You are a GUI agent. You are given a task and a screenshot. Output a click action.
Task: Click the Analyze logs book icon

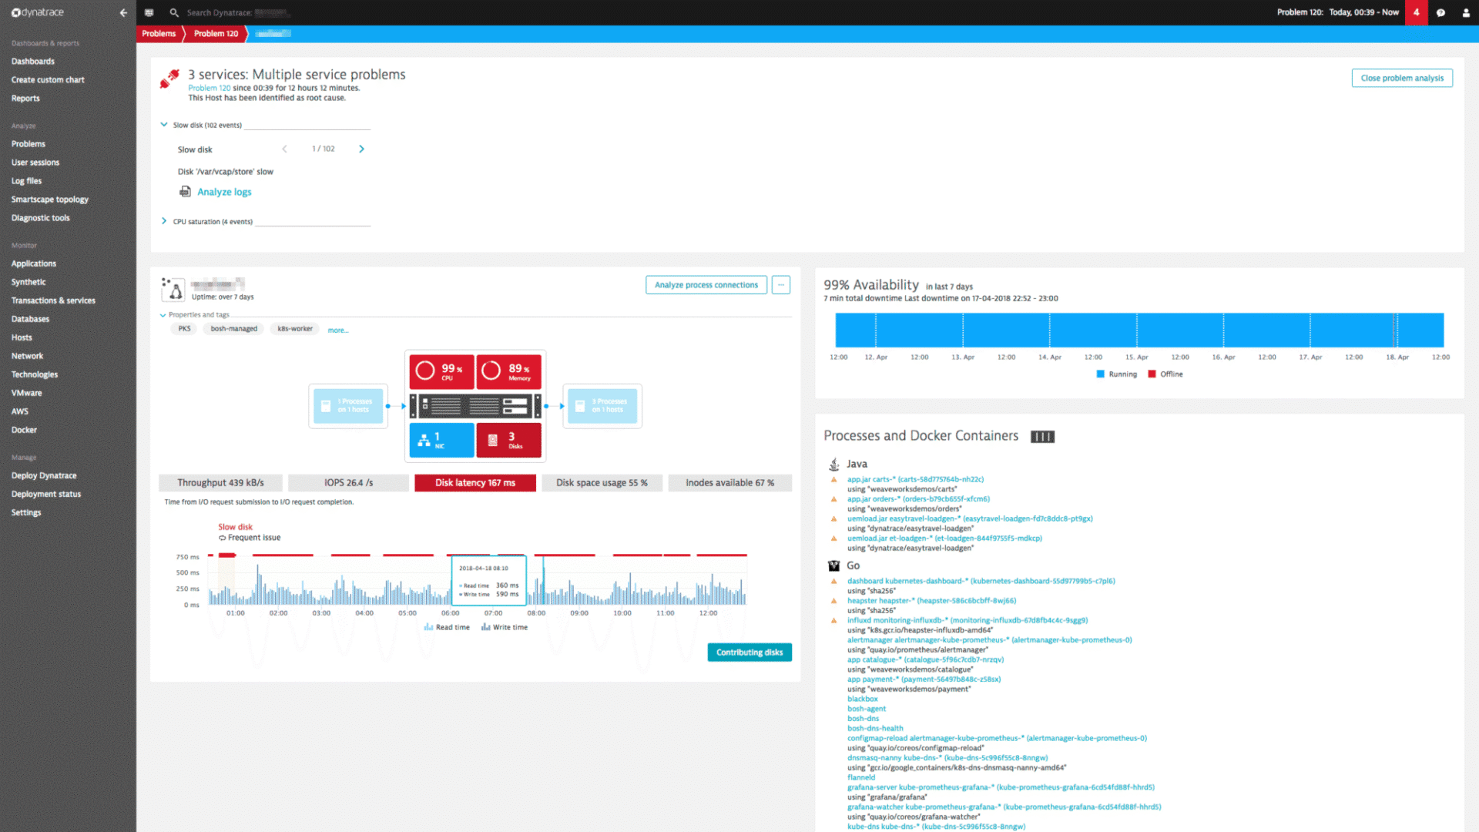tap(185, 191)
